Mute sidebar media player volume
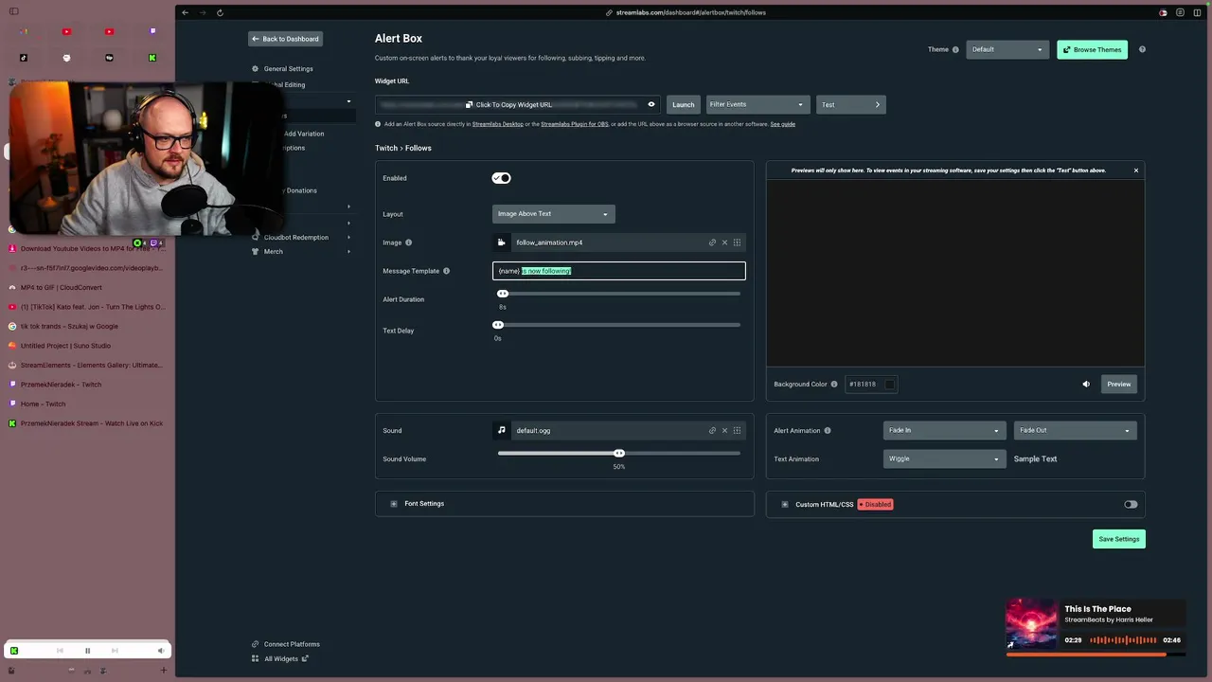 (x=161, y=651)
